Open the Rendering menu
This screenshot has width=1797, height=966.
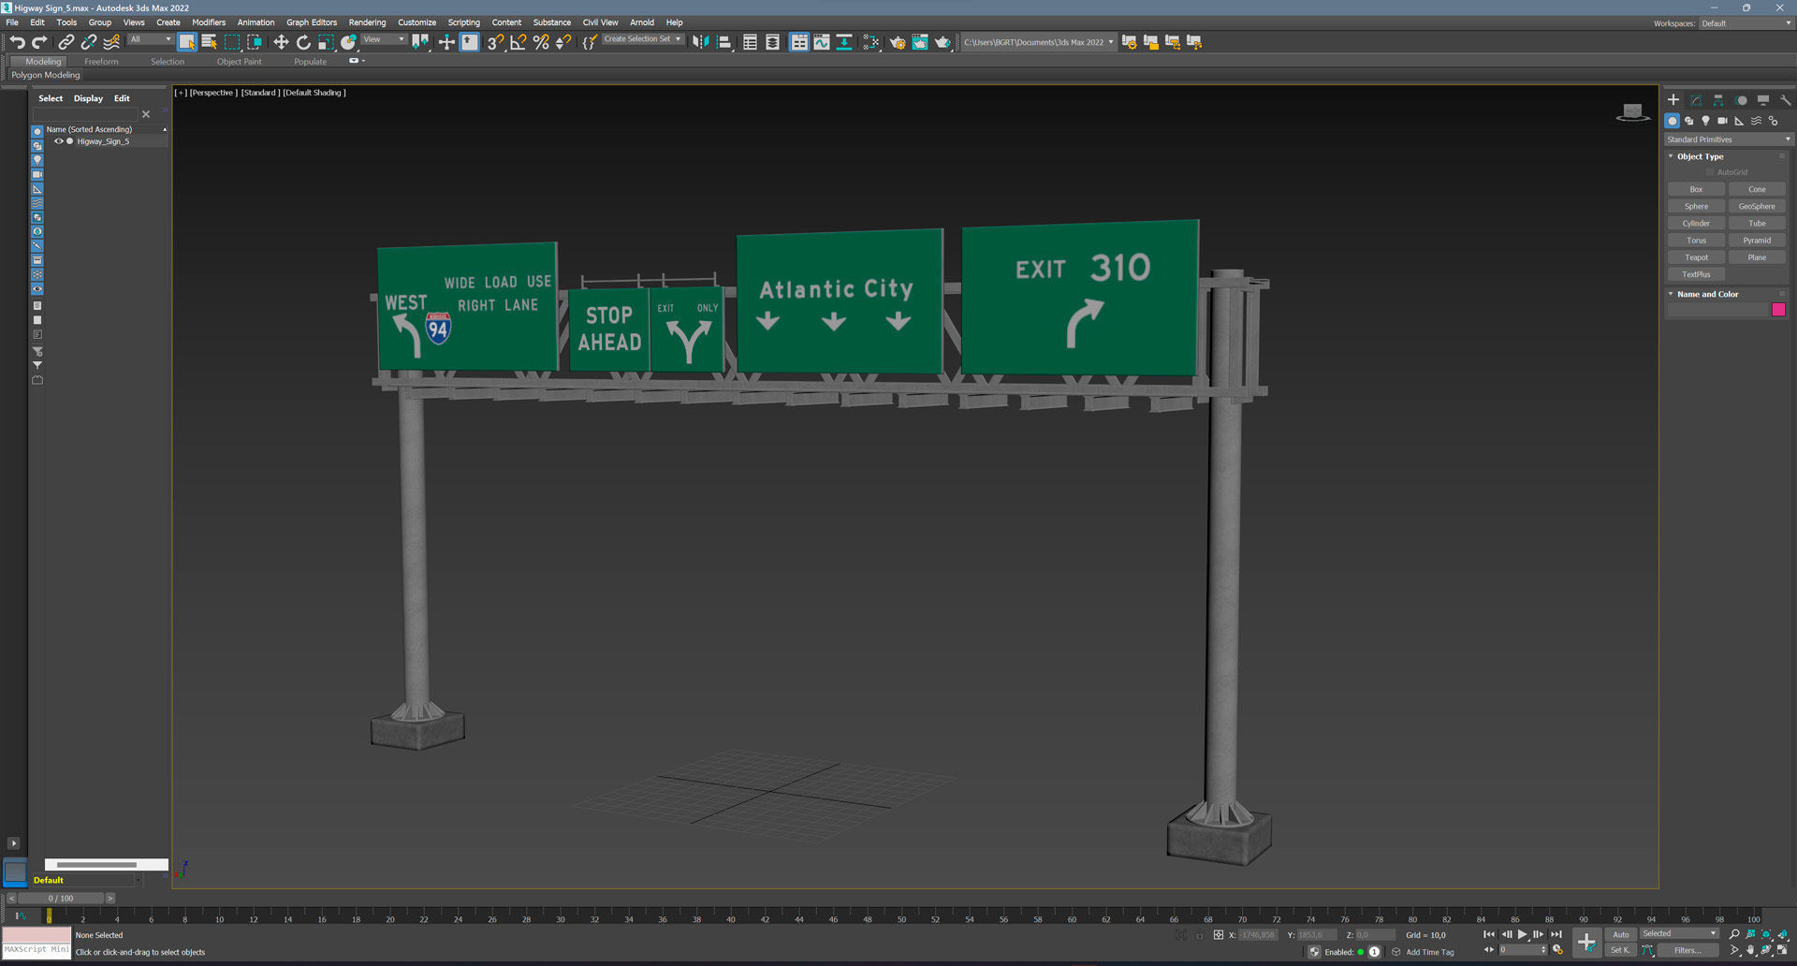(367, 22)
